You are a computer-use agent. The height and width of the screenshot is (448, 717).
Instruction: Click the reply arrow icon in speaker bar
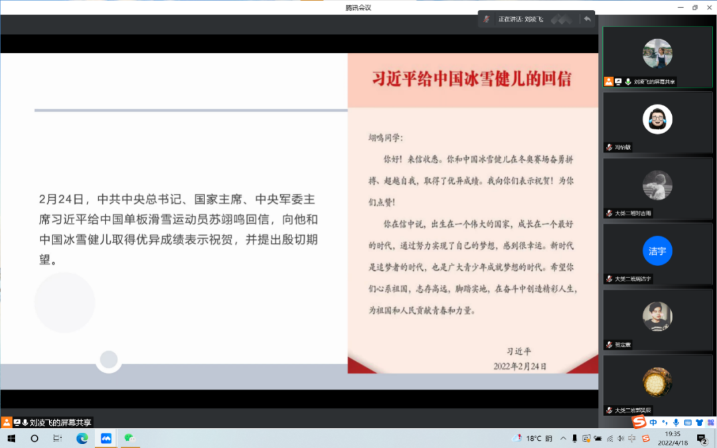point(587,19)
